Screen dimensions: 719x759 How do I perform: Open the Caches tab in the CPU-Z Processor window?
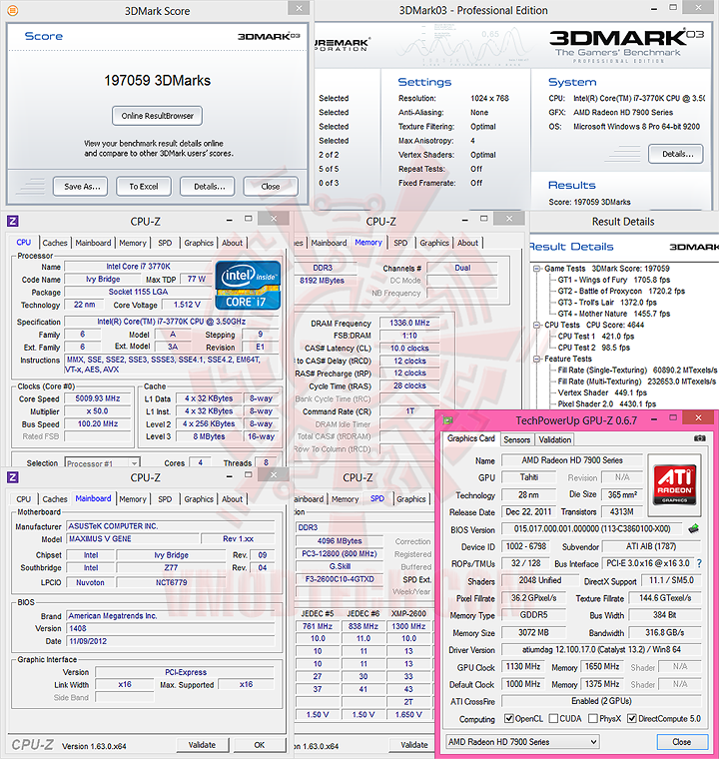[x=55, y=243]
